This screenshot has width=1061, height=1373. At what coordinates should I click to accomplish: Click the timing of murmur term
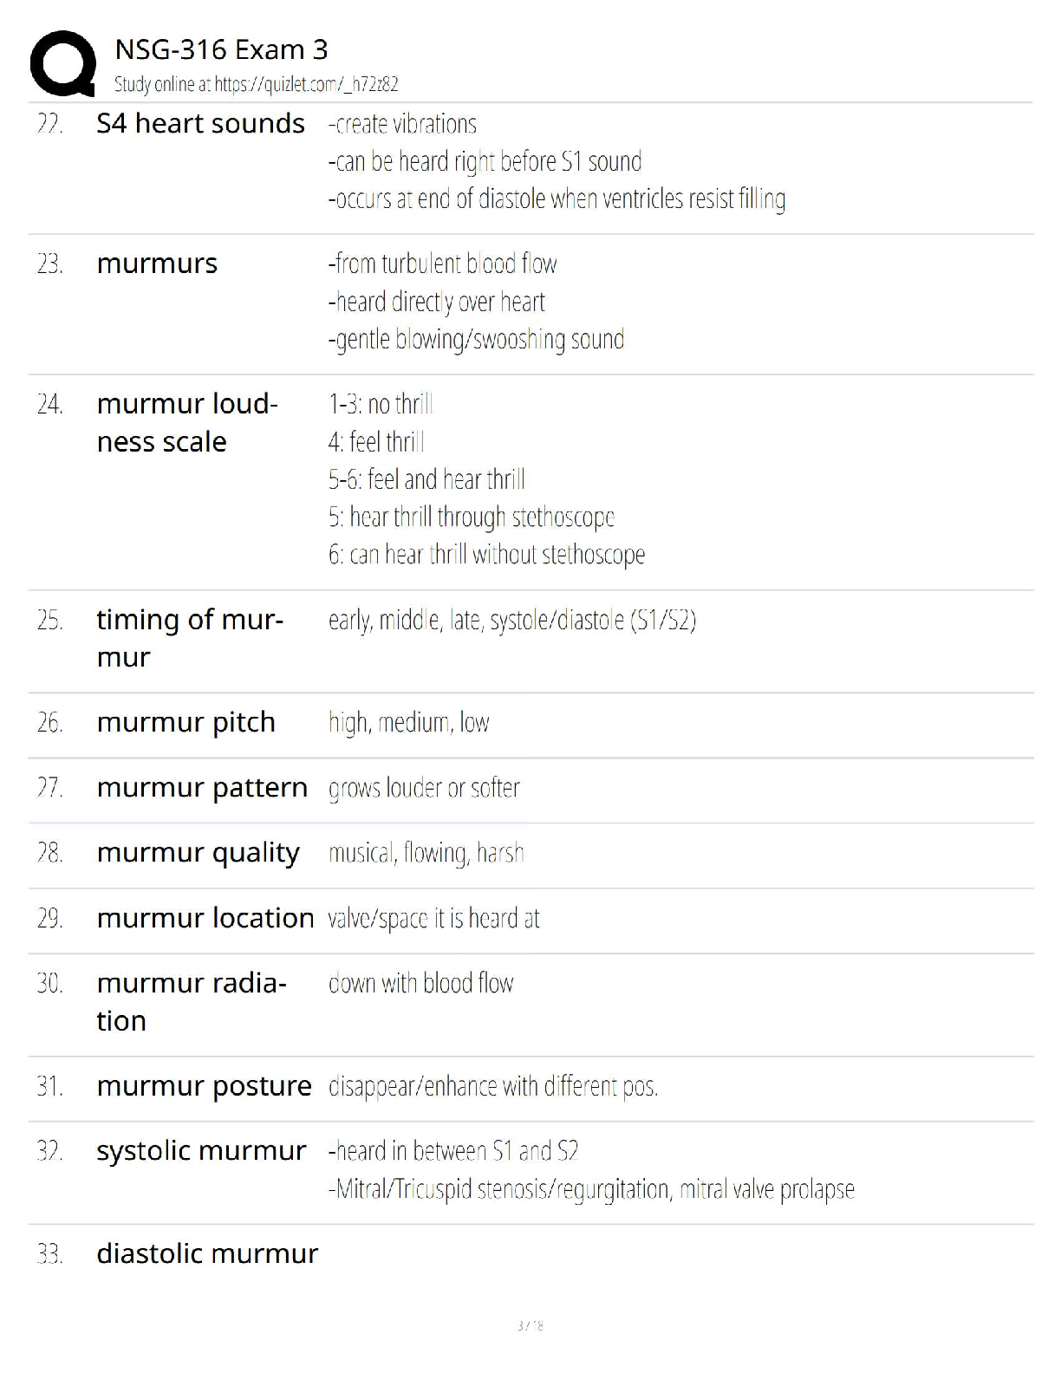pos(190,639)
